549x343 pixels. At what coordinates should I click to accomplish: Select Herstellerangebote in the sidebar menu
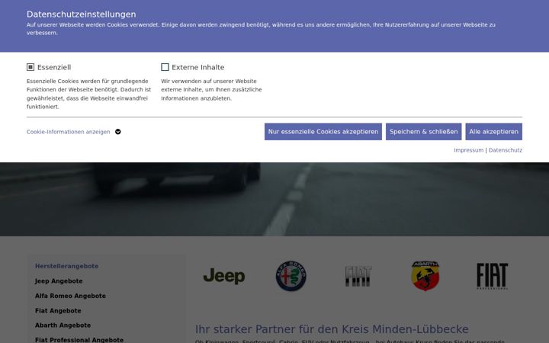(x=66, y=266)
